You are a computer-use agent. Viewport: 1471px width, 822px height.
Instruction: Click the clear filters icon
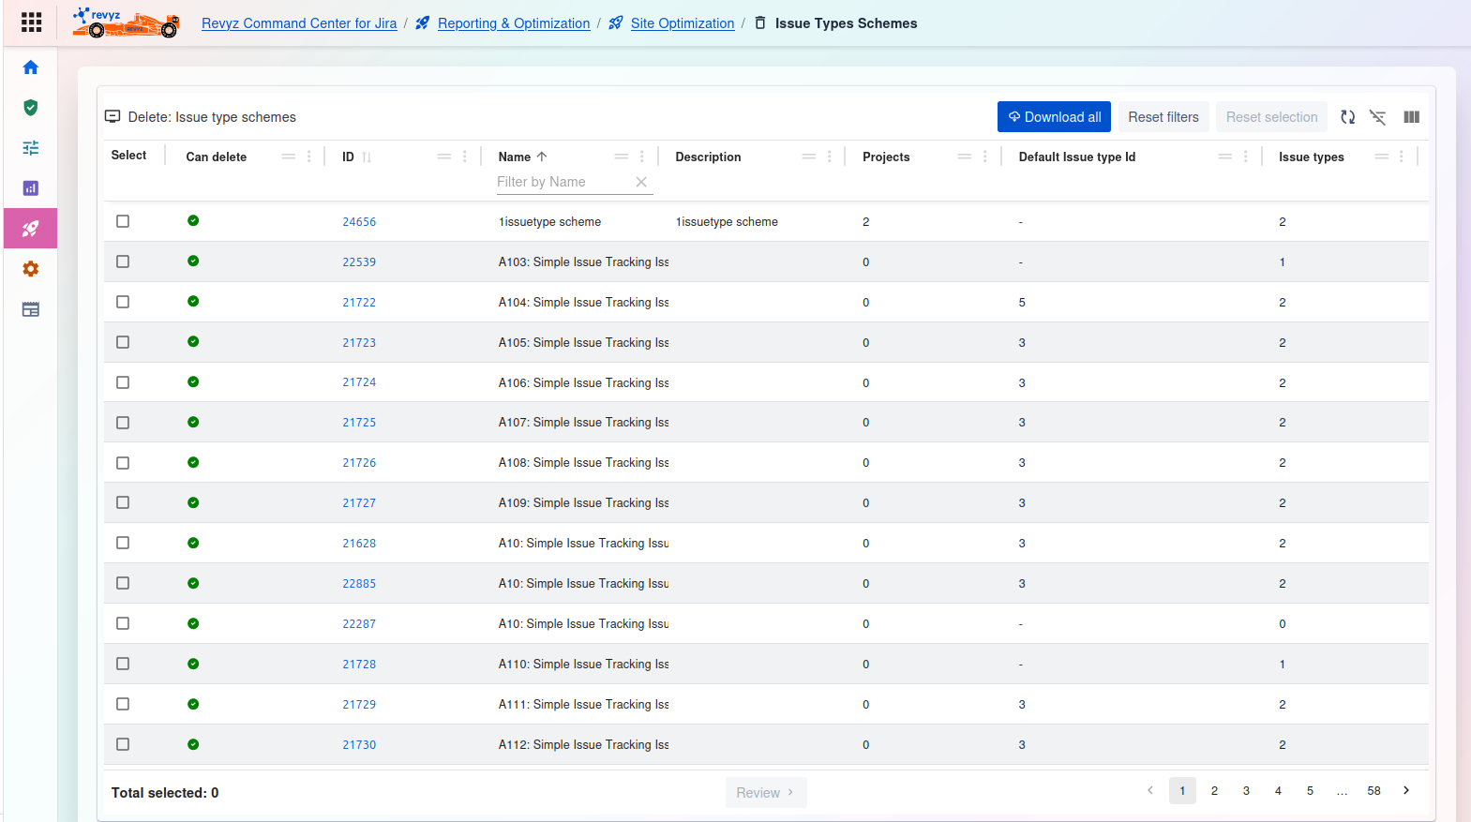tap(1377, 117)
